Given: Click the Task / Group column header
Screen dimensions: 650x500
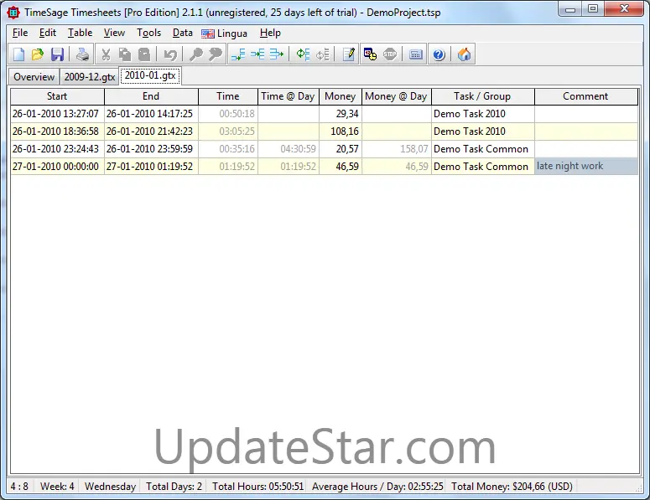Looking at the screenshot, I should point(482,96).
